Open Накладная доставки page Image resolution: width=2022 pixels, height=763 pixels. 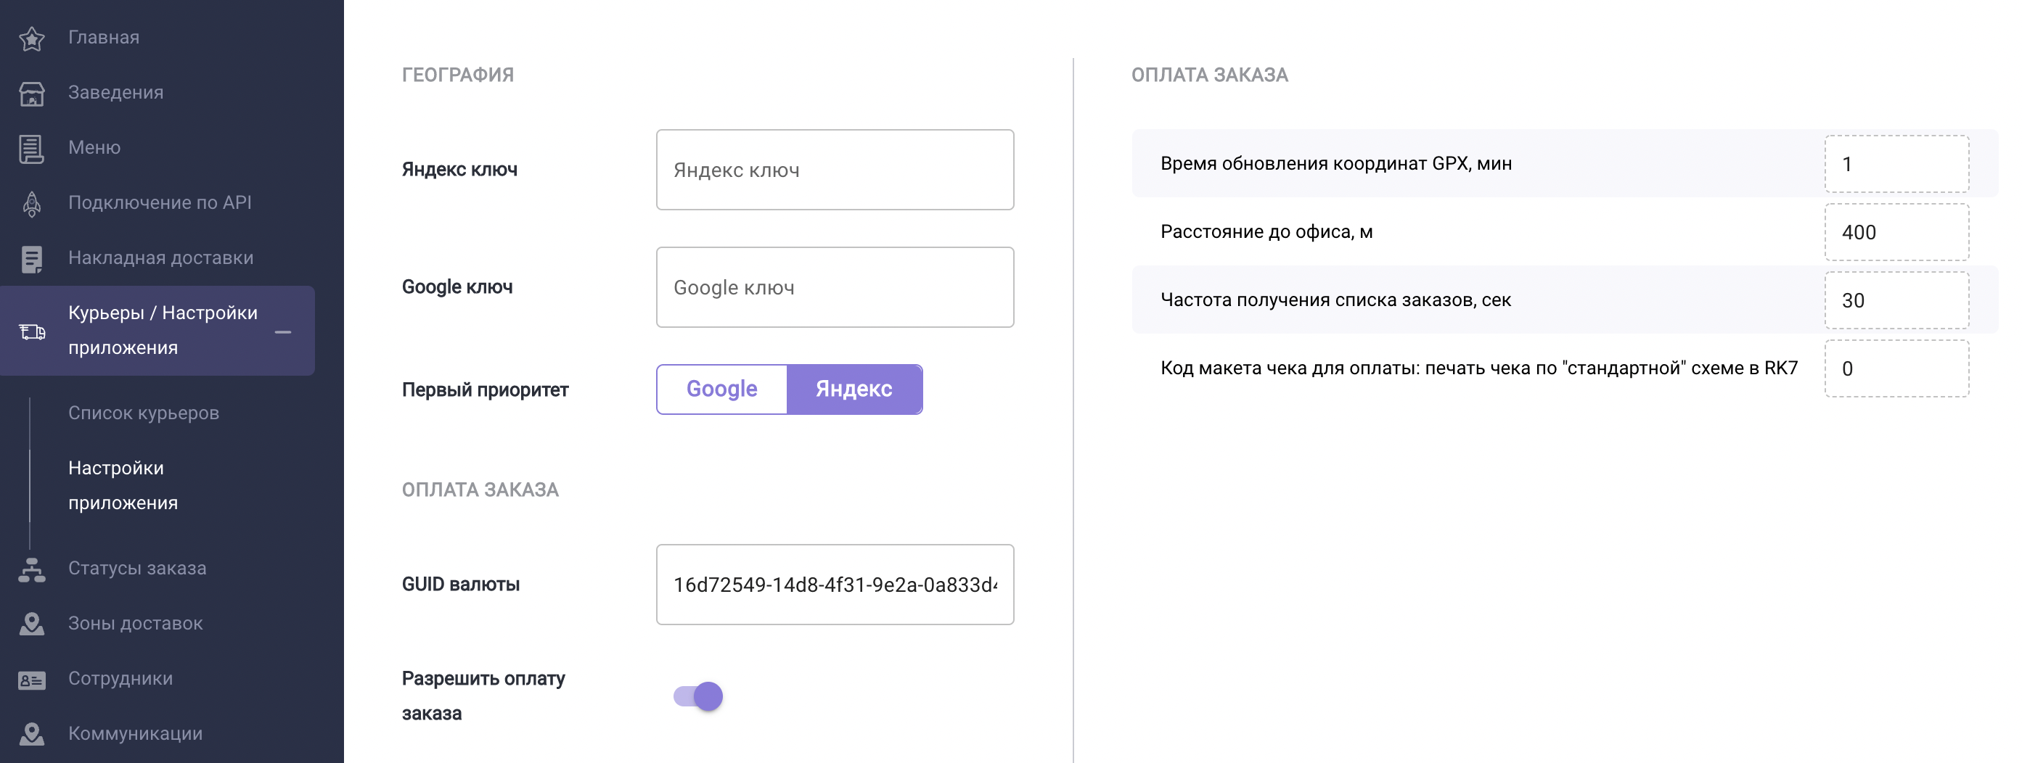coord(160,257)
